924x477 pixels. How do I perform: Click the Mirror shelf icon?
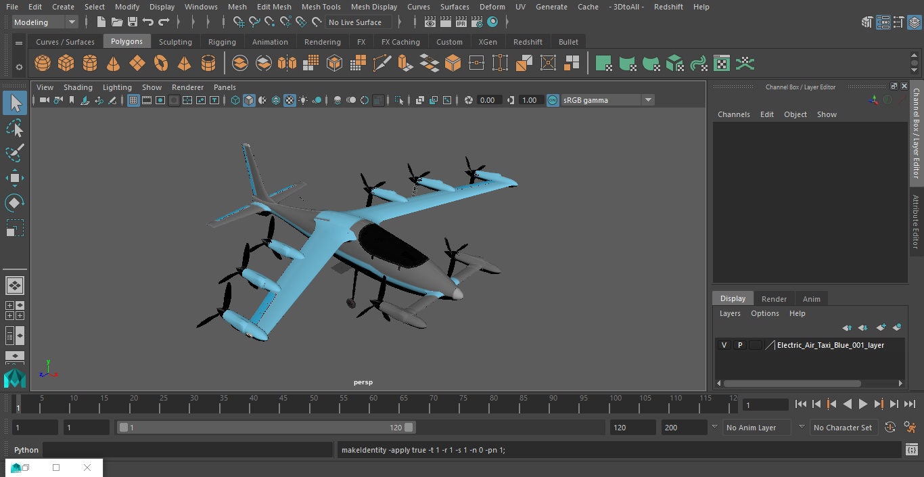coord(287,64)
